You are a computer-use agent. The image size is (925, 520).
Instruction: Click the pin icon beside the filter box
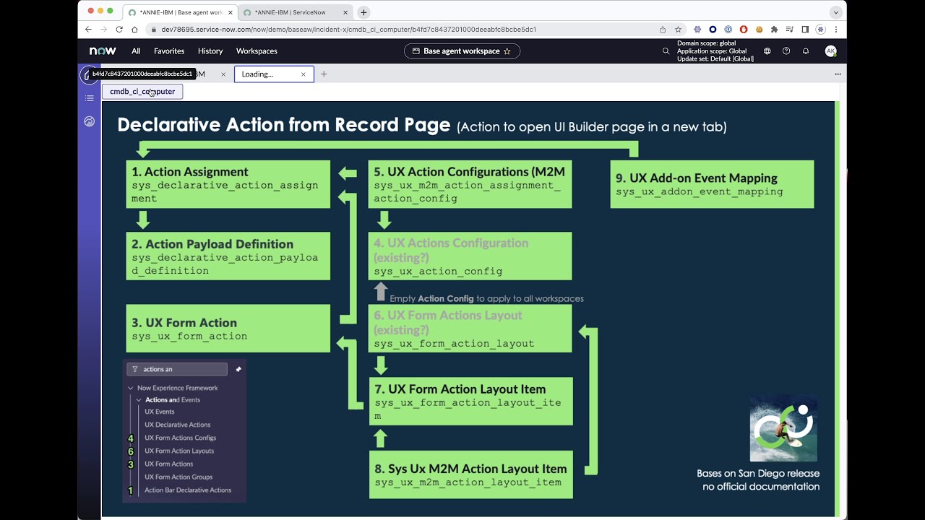(x=238, y=369)
